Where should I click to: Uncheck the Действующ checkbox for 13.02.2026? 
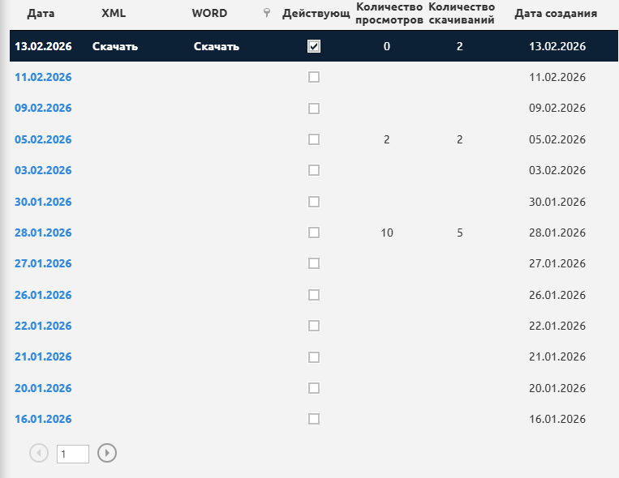314,46
